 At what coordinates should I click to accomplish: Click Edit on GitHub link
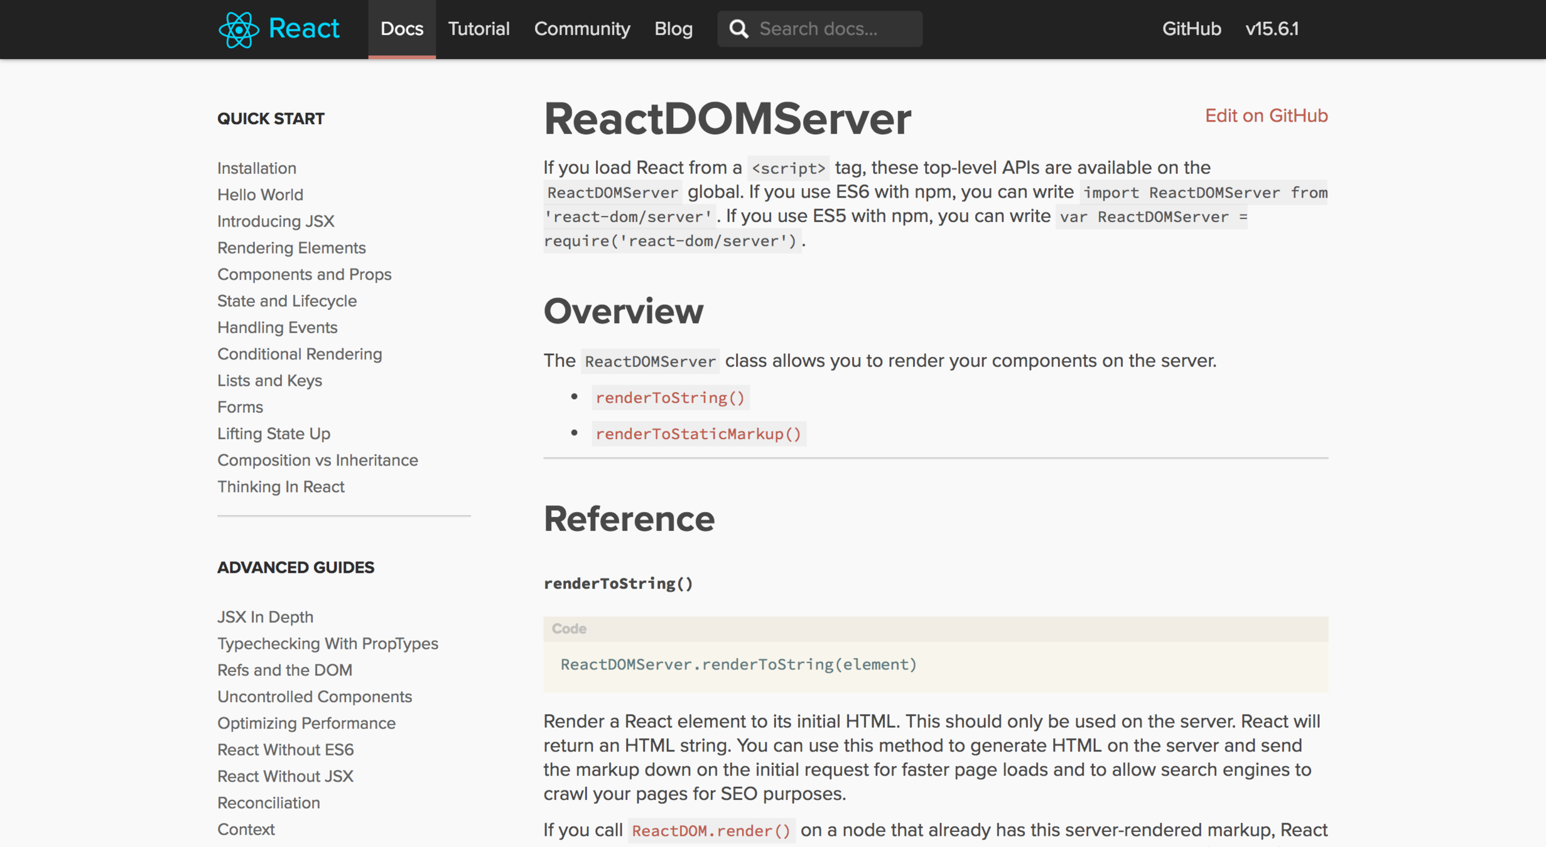point(1265,116)
